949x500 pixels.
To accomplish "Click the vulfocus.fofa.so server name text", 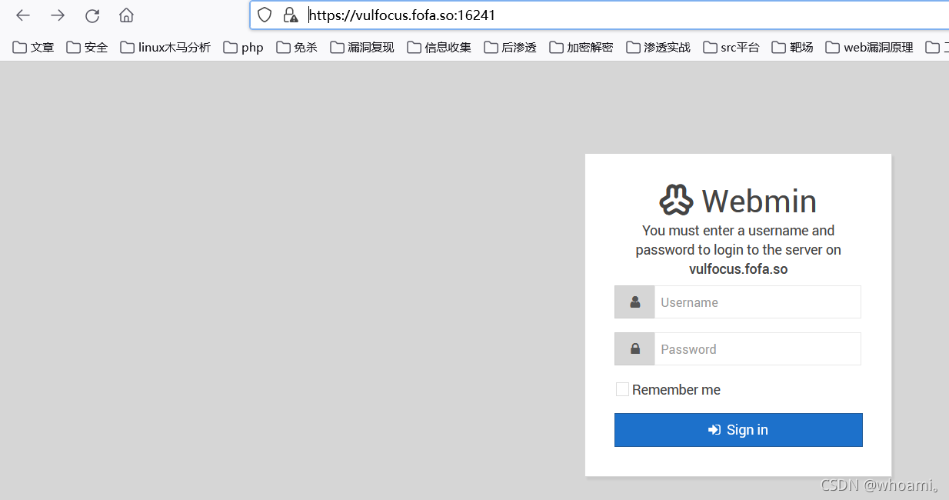I will point(738,269).
